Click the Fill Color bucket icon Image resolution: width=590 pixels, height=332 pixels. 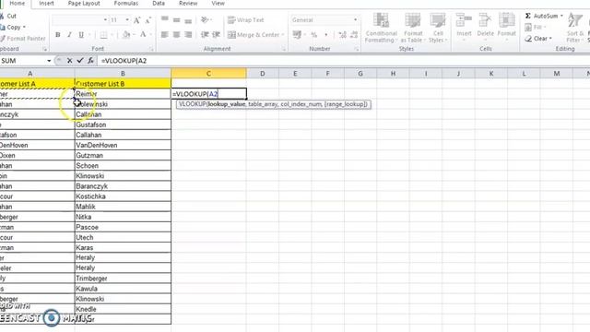(126, 35)
